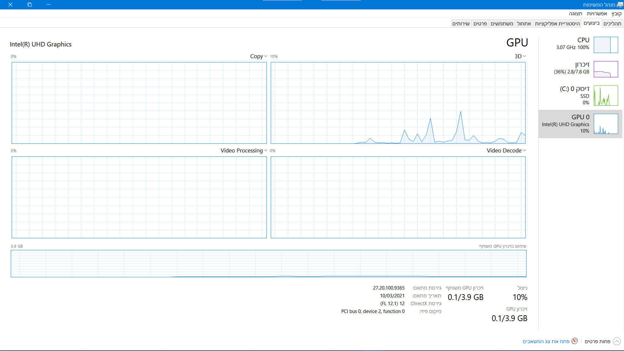Open the שירותים tab
Image resolution: width=624 pixels, height=351 pixels.
point(461,23)
